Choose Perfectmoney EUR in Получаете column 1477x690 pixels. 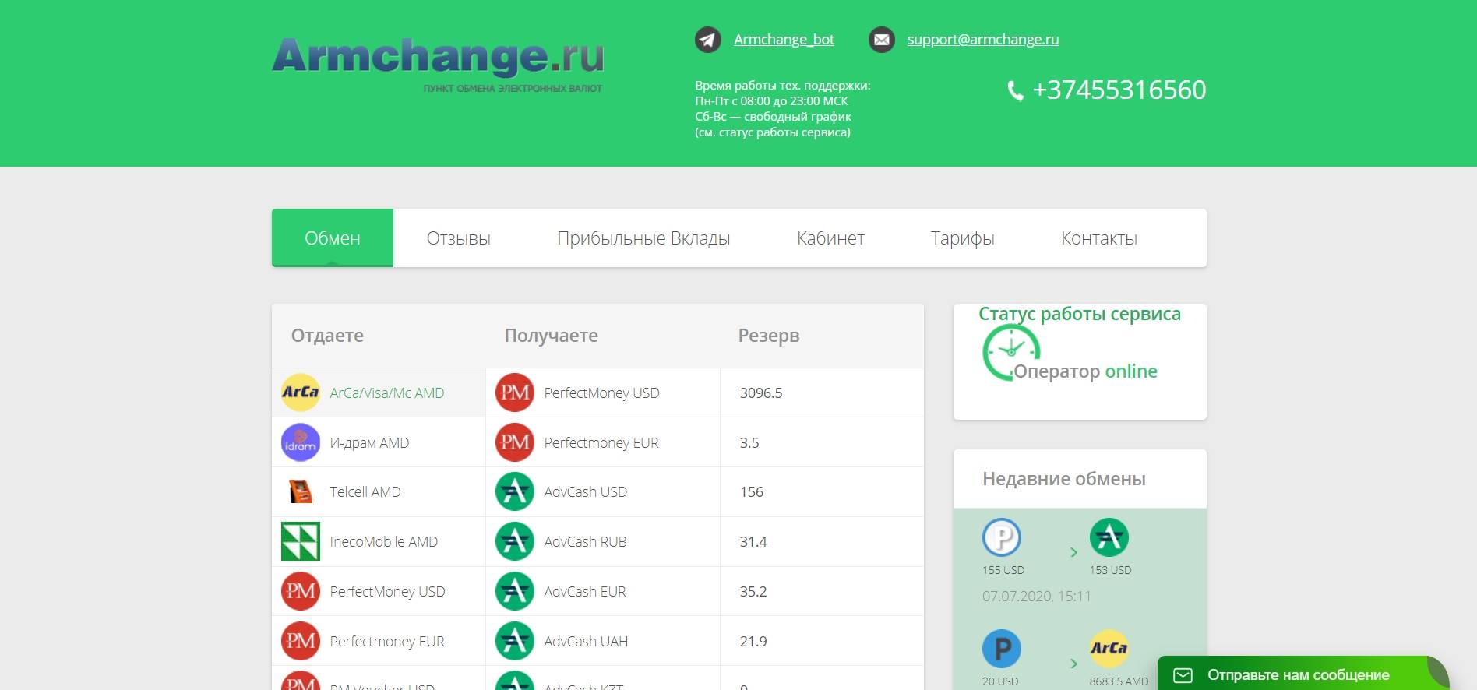pyautogui.click(x=603, y=442)
